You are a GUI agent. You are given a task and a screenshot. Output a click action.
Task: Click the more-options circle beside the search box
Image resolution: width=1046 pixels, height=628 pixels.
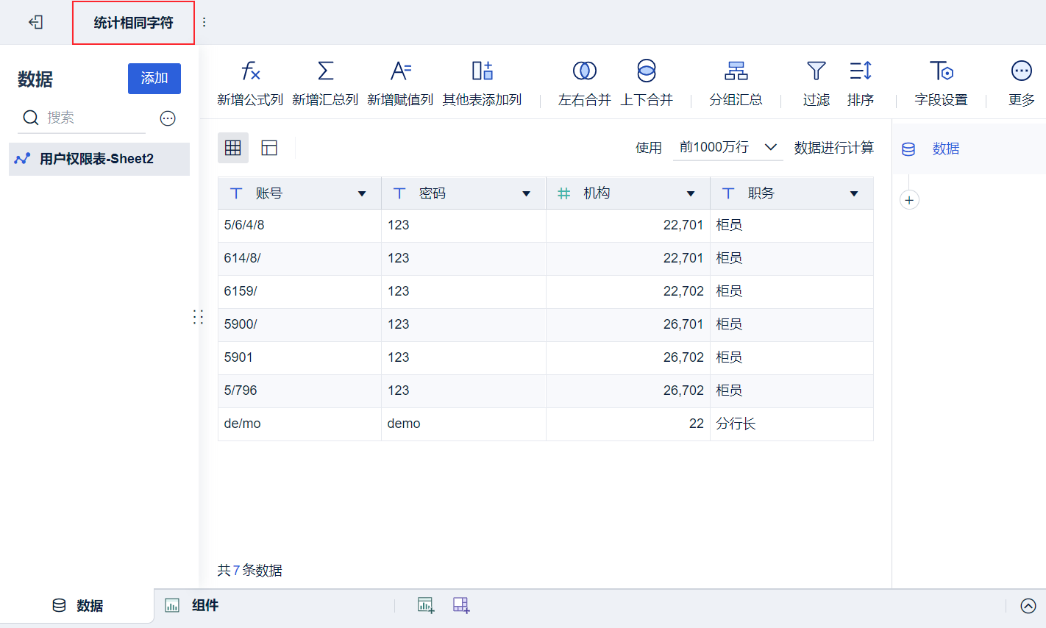(x=168, y=118)
